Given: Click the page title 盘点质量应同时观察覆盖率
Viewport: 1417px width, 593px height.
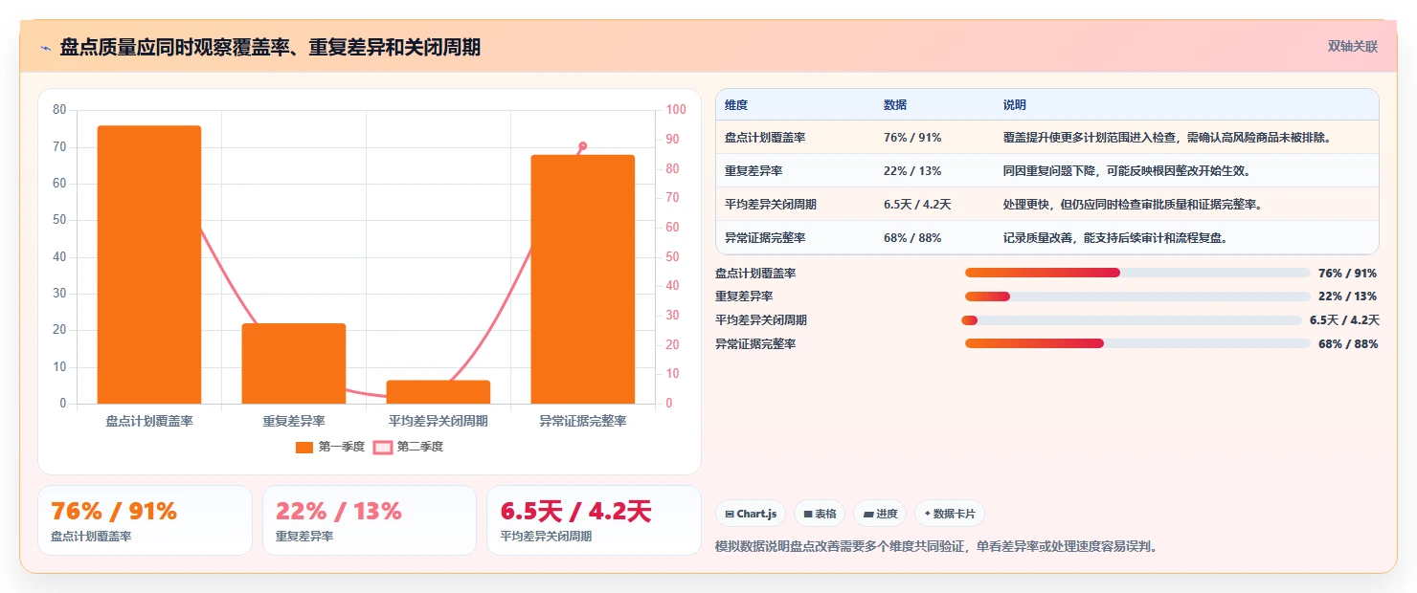Looking at the screenshot, I should click(270, 47).
